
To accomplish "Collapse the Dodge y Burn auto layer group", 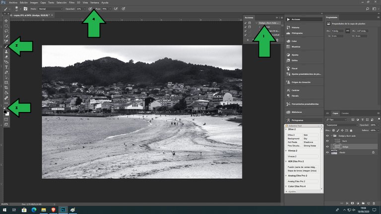I will (x=332, y=136).
